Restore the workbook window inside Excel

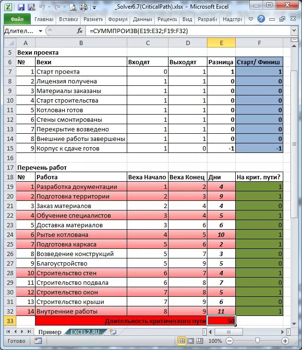282,19
